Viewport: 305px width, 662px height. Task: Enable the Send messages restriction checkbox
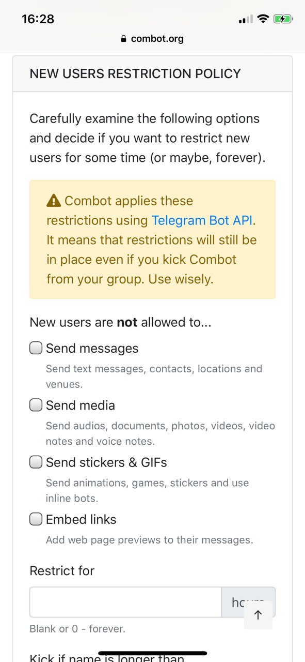[36, 348]
